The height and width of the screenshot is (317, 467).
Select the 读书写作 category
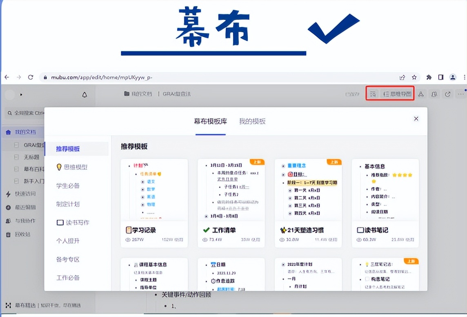(x=73, y=223)
